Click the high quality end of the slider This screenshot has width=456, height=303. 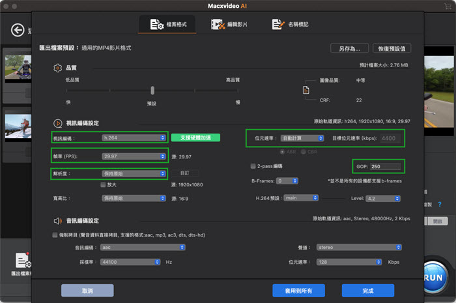(x=238, y=91)
